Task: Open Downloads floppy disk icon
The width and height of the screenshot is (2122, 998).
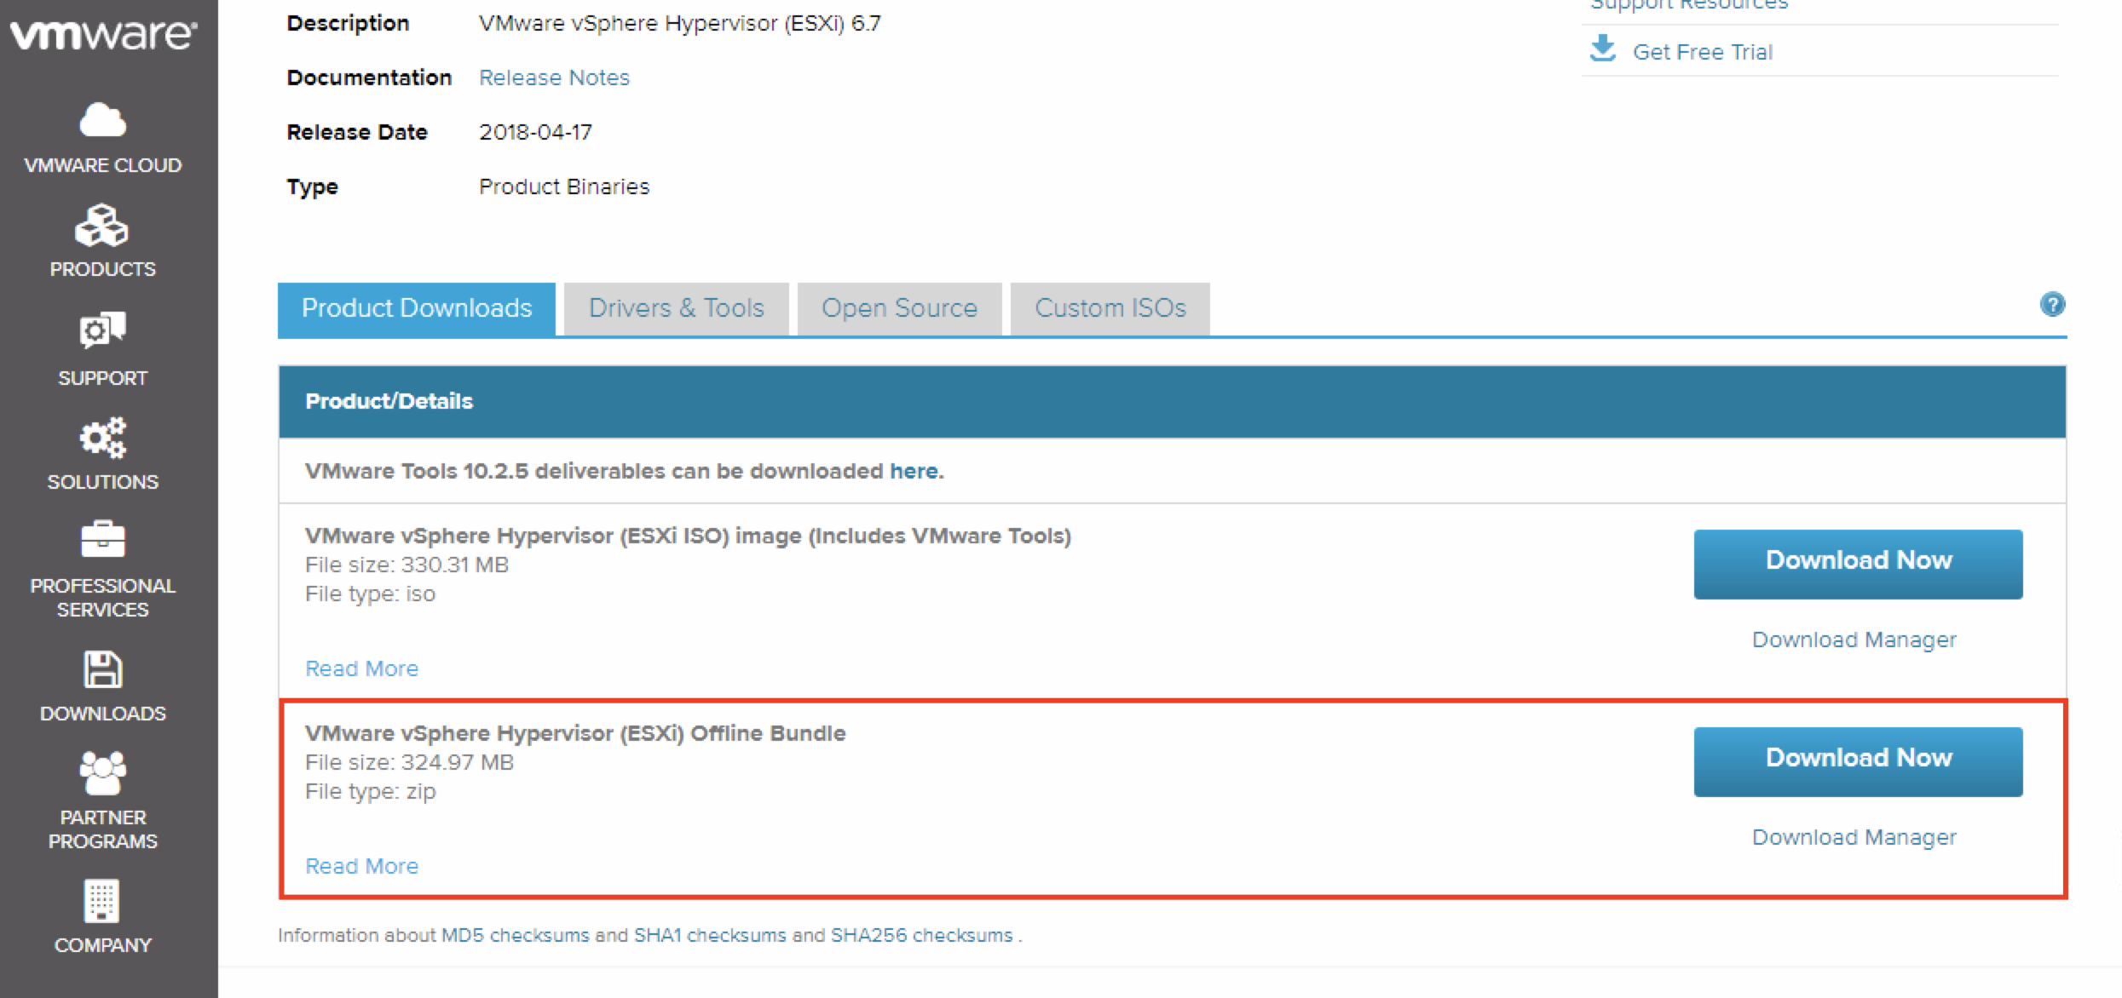Action: pos(103,669)
